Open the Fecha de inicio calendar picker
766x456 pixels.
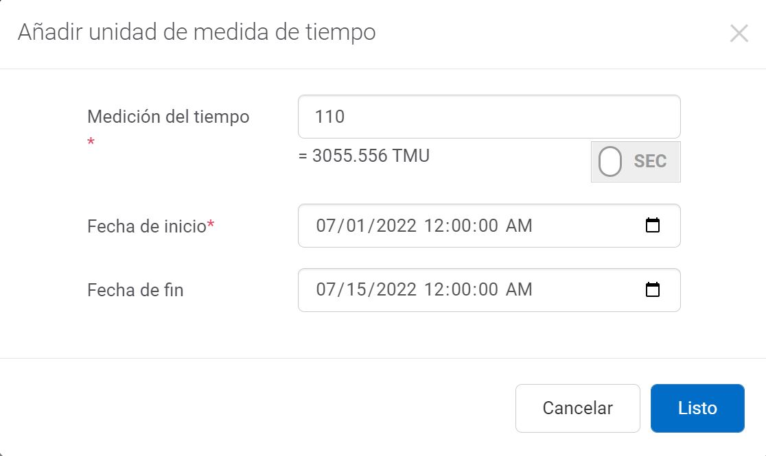point(653,226)
